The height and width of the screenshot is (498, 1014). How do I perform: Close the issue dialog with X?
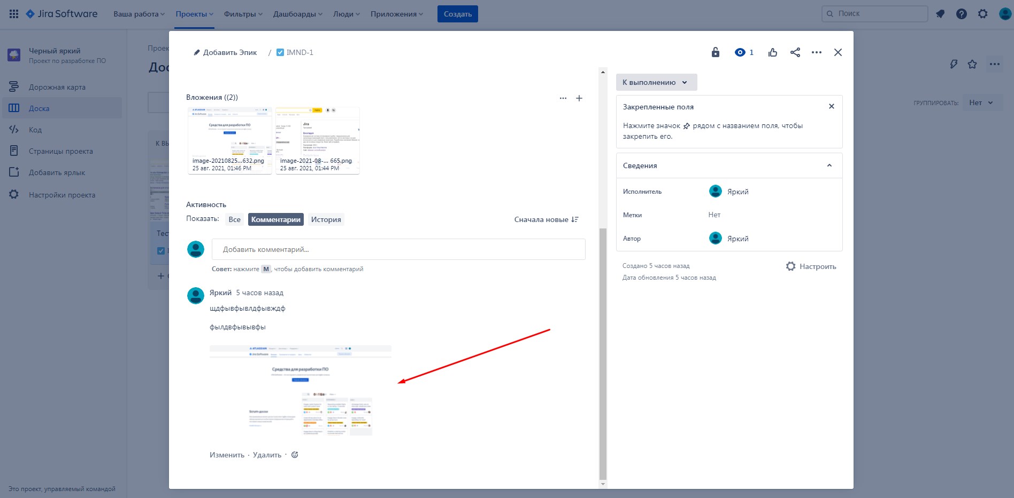(838, 52)
